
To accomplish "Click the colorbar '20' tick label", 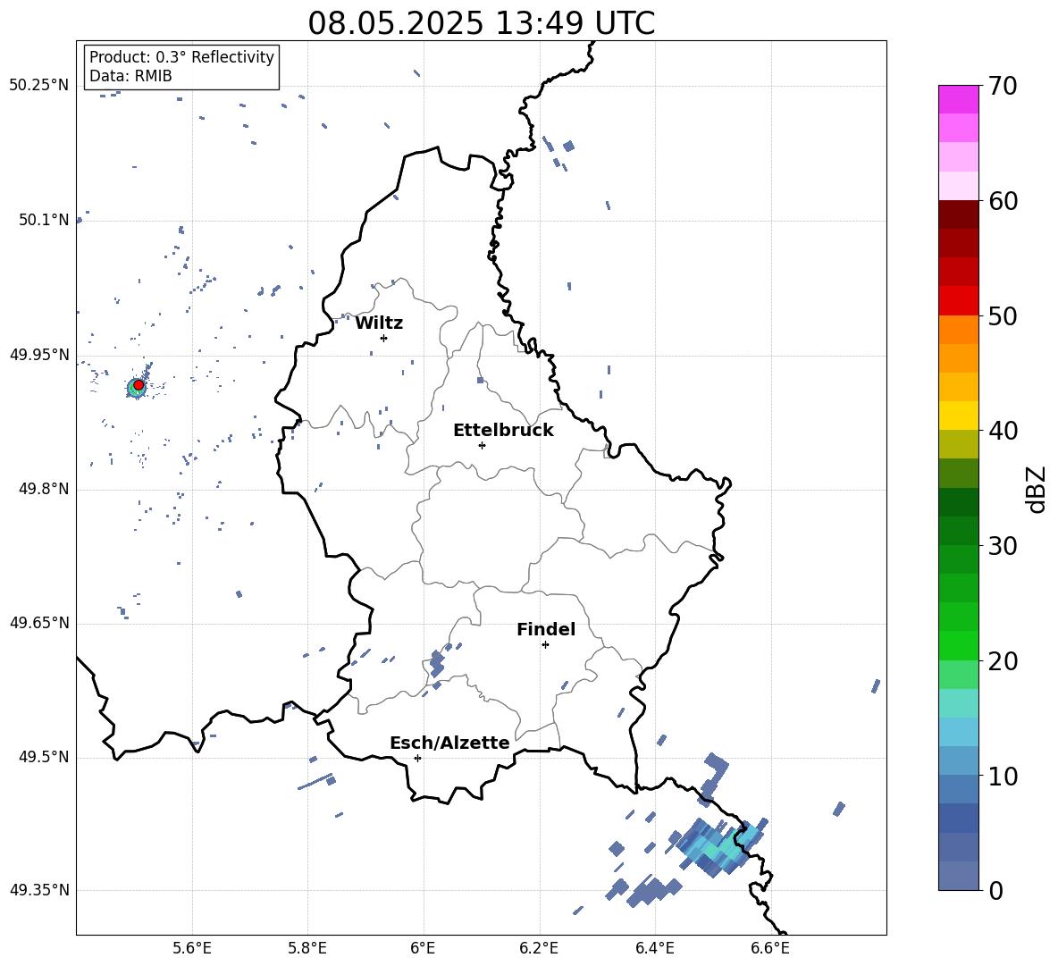I will (1003, 660).
